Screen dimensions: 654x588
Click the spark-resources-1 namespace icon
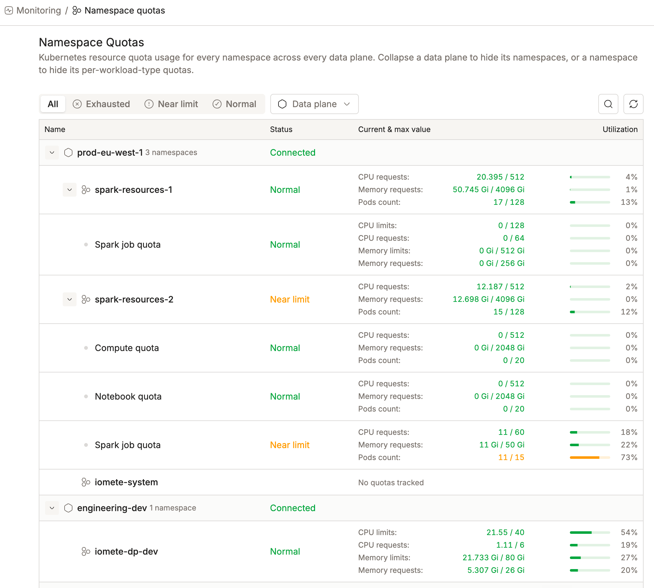(86, 190)
